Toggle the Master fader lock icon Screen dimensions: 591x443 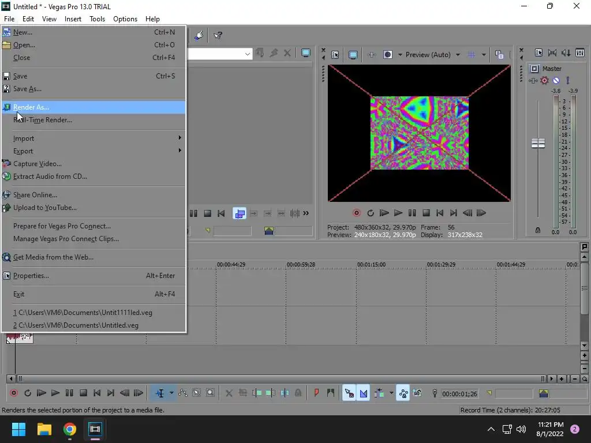(538, 230)
